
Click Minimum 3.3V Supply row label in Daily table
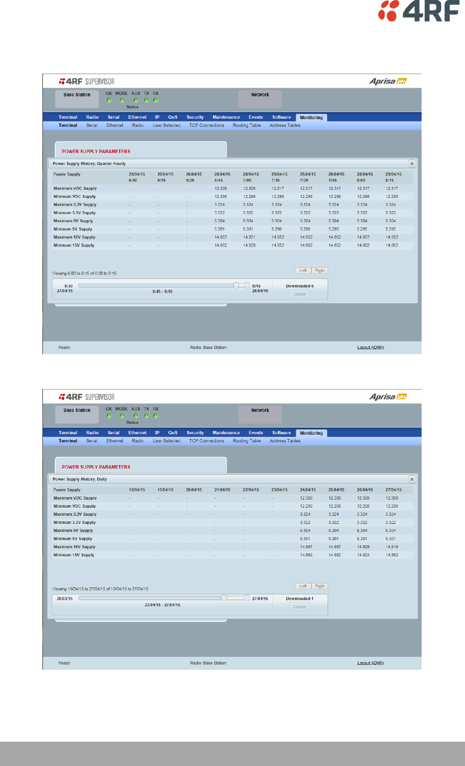74,522
